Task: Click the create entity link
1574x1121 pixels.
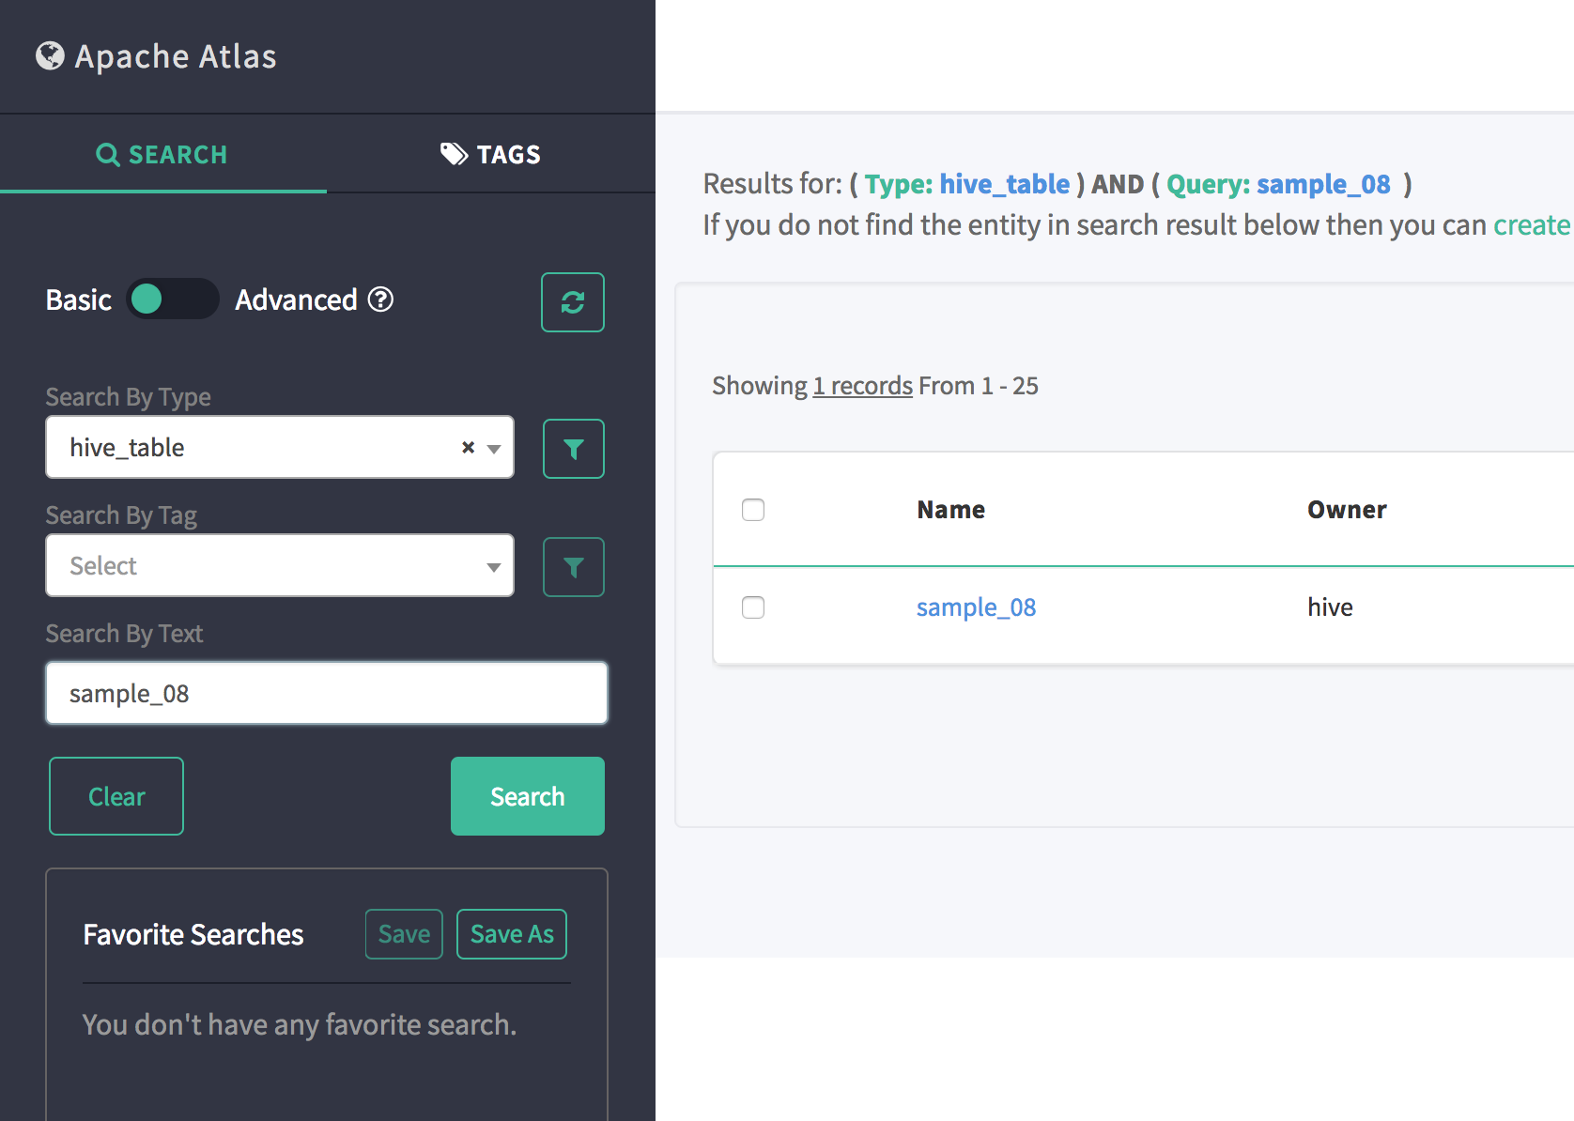Action: click(x=1532, y=225)
